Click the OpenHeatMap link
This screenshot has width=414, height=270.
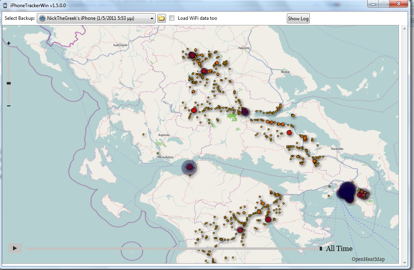click(368, 259)
